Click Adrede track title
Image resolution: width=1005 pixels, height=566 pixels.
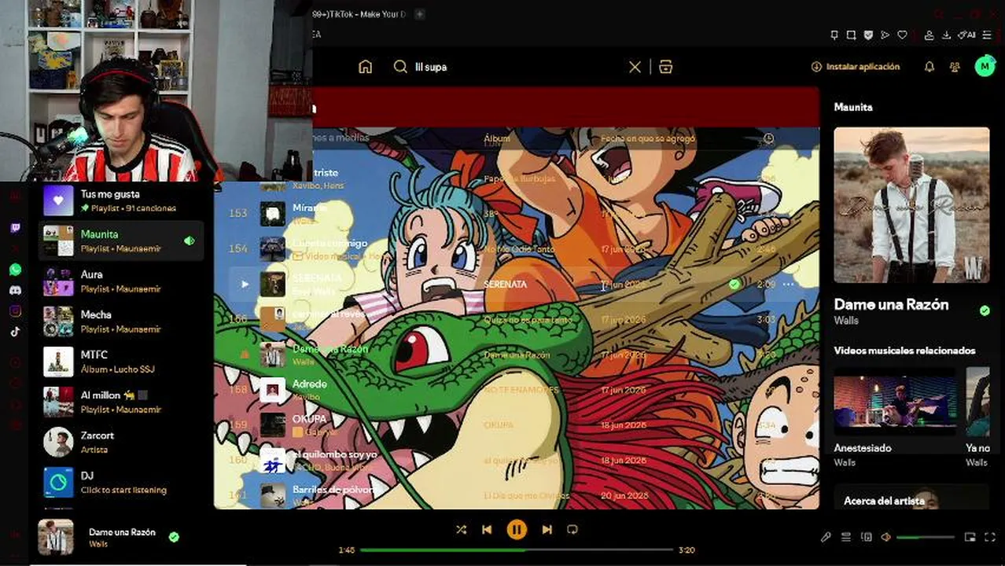pyautogui.click(x=309, y=384)
